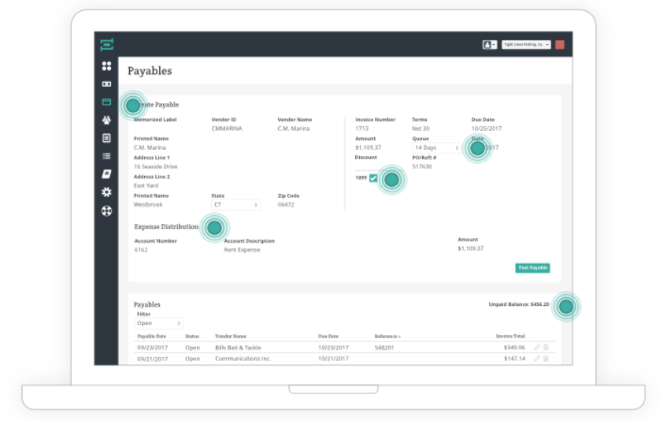This screenshot has width=667, height=421.
Task: Click the Post Payable button
Action: pos(532,268)
